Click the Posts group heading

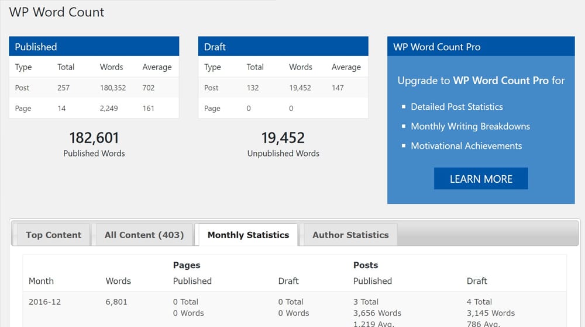[366, 265]
